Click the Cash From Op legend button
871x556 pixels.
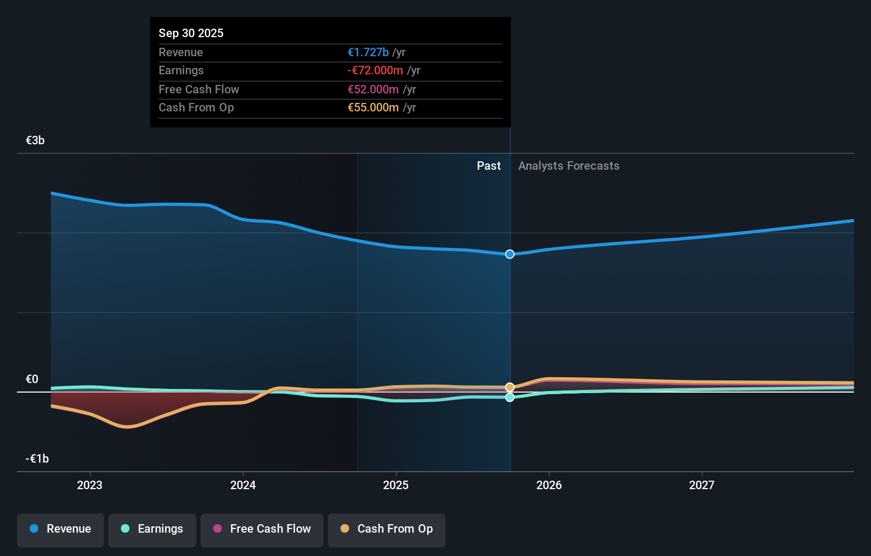pyautogui.click(x=386, y=529)
